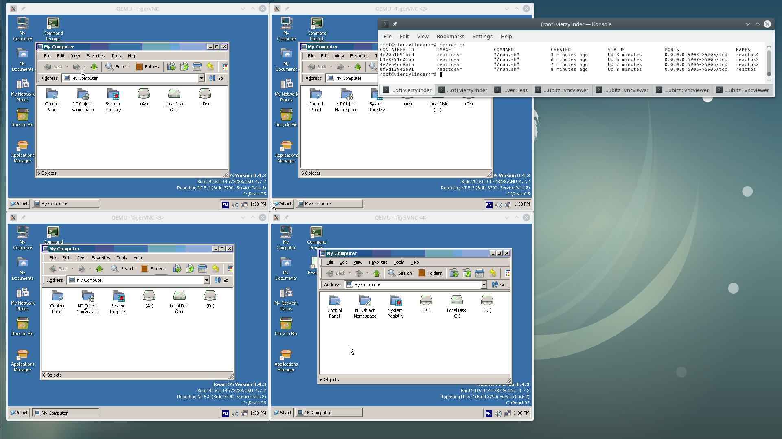
Task: Click EN language indicator in second VNC taskbar
Action: pos(489,204)
